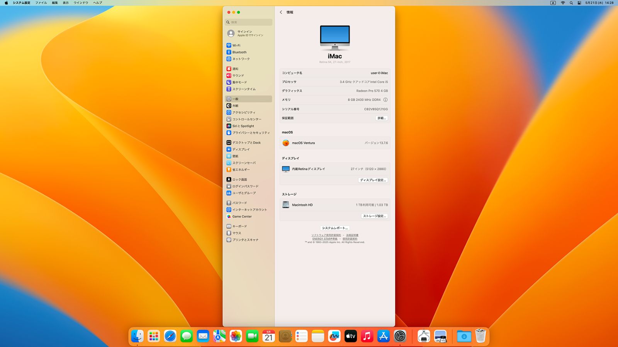Viewport: 618px width, 347px height.
Task: Open ヘルプ menu
Action: point(98,3)
